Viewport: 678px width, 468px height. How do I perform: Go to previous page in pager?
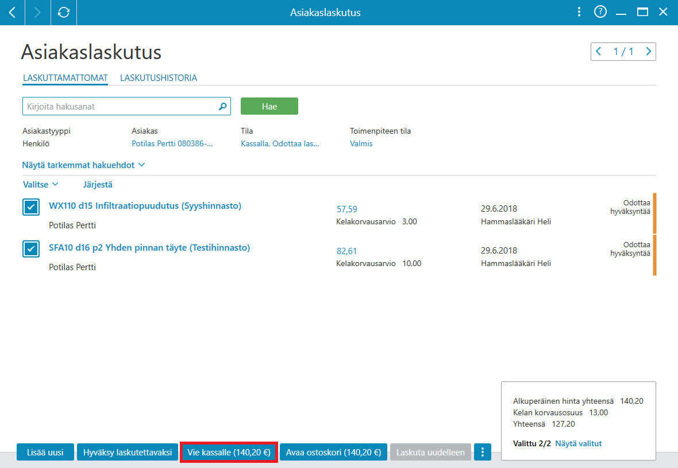coord(599,52)
